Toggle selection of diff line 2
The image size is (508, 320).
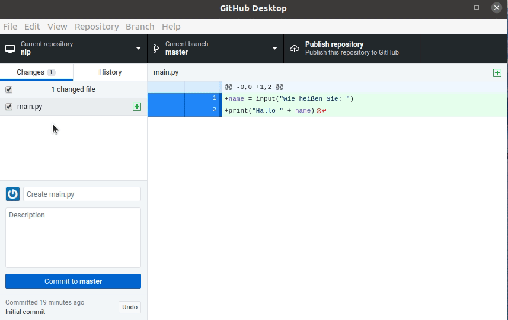coord(185,111)
